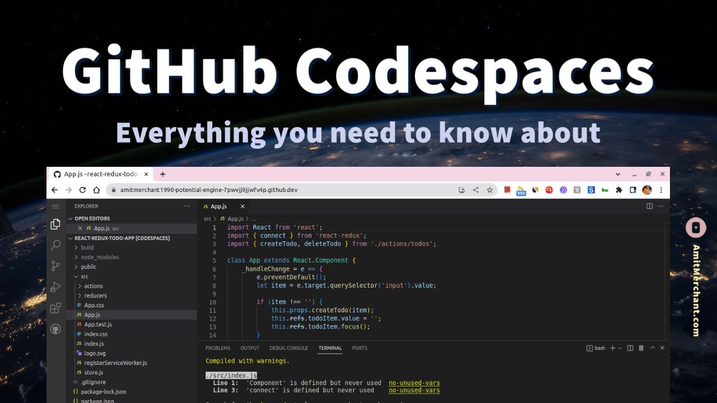Click the browser Back arrow
Image resolution: width=717 pixels, height=403 pixels.
pyautogui.click(x=54, y=190)
